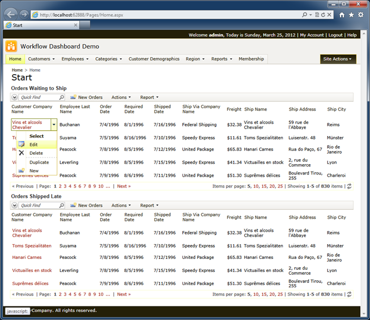Click New Orders label in Orders Waiting to Ship
Screen dimensions: 370x320
90,97
